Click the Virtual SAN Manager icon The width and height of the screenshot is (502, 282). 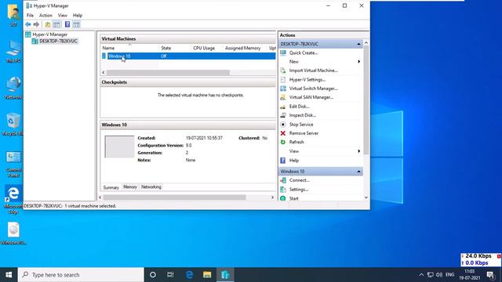click(x=283, y=97)
